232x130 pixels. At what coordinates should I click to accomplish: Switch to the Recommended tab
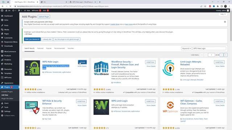pos(59,48)
